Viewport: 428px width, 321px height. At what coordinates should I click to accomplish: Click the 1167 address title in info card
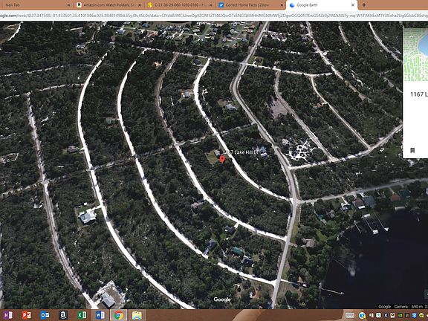[419, 94]
